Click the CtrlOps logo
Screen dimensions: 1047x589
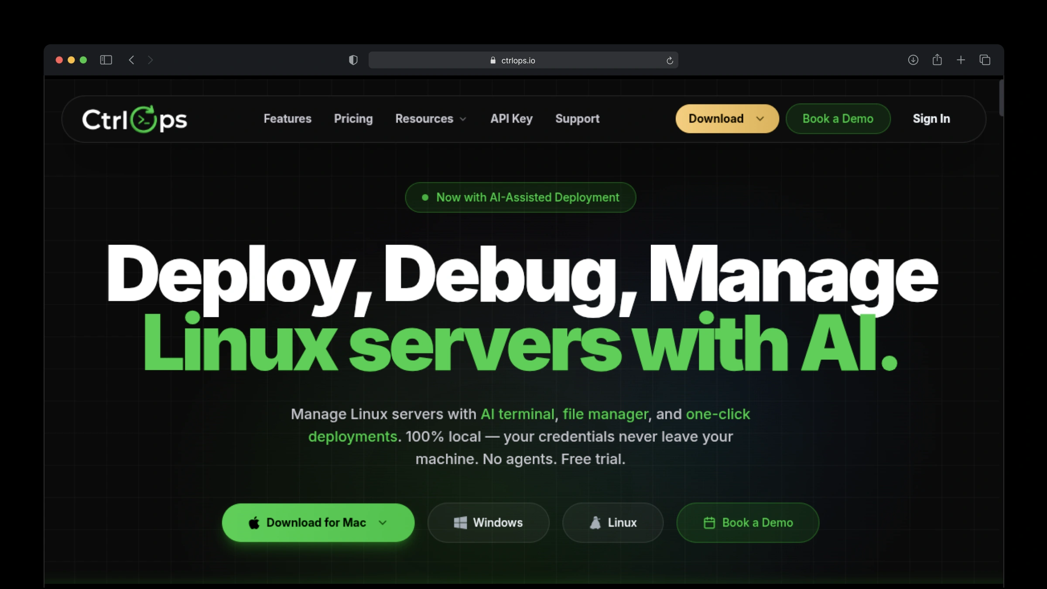[x=134, y=119]
